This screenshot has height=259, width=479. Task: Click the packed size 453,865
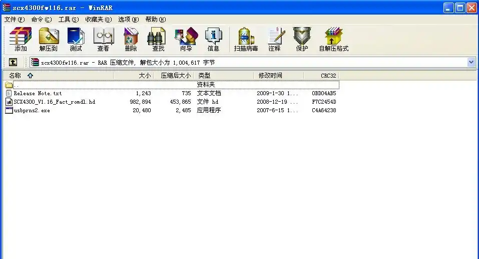180,102
